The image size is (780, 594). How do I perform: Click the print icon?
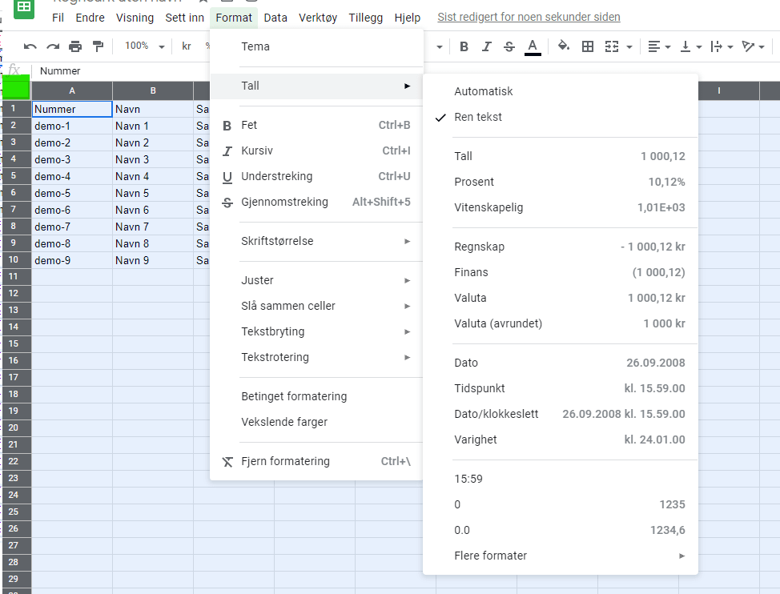pyautogui.click(x=75, y=46)
